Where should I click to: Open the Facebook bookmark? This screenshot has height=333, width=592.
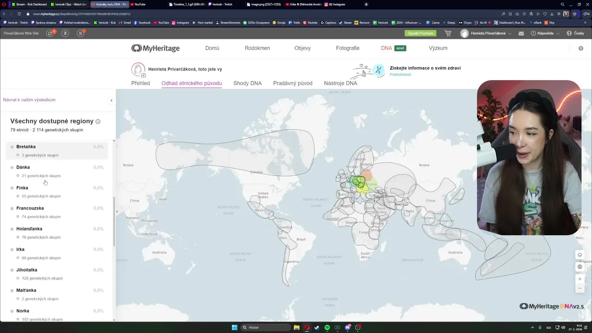(142, 22)
